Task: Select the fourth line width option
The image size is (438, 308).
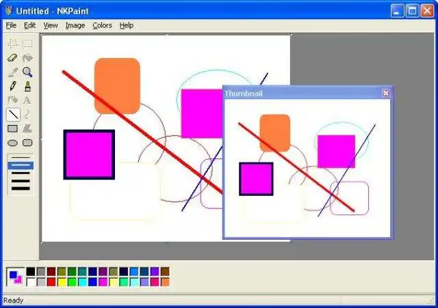Action: 21,181
